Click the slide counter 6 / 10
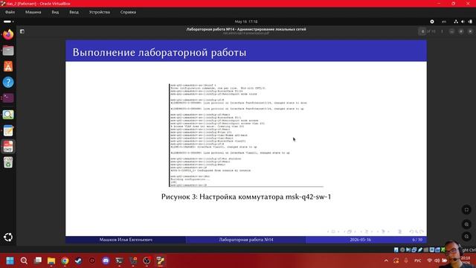Image resolution: width=476 pixels, height=268 pixels. point(417,240)
